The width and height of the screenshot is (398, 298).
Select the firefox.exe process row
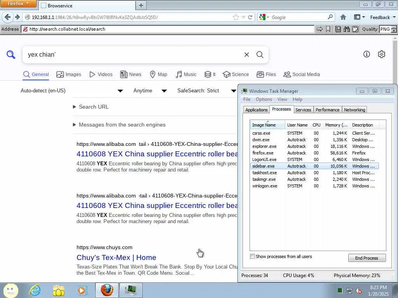[314, 153]
